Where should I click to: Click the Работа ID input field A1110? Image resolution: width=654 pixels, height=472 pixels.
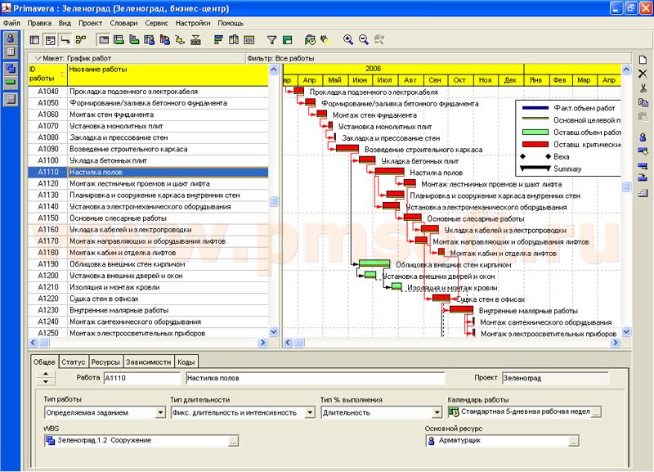tap(141, 378)
